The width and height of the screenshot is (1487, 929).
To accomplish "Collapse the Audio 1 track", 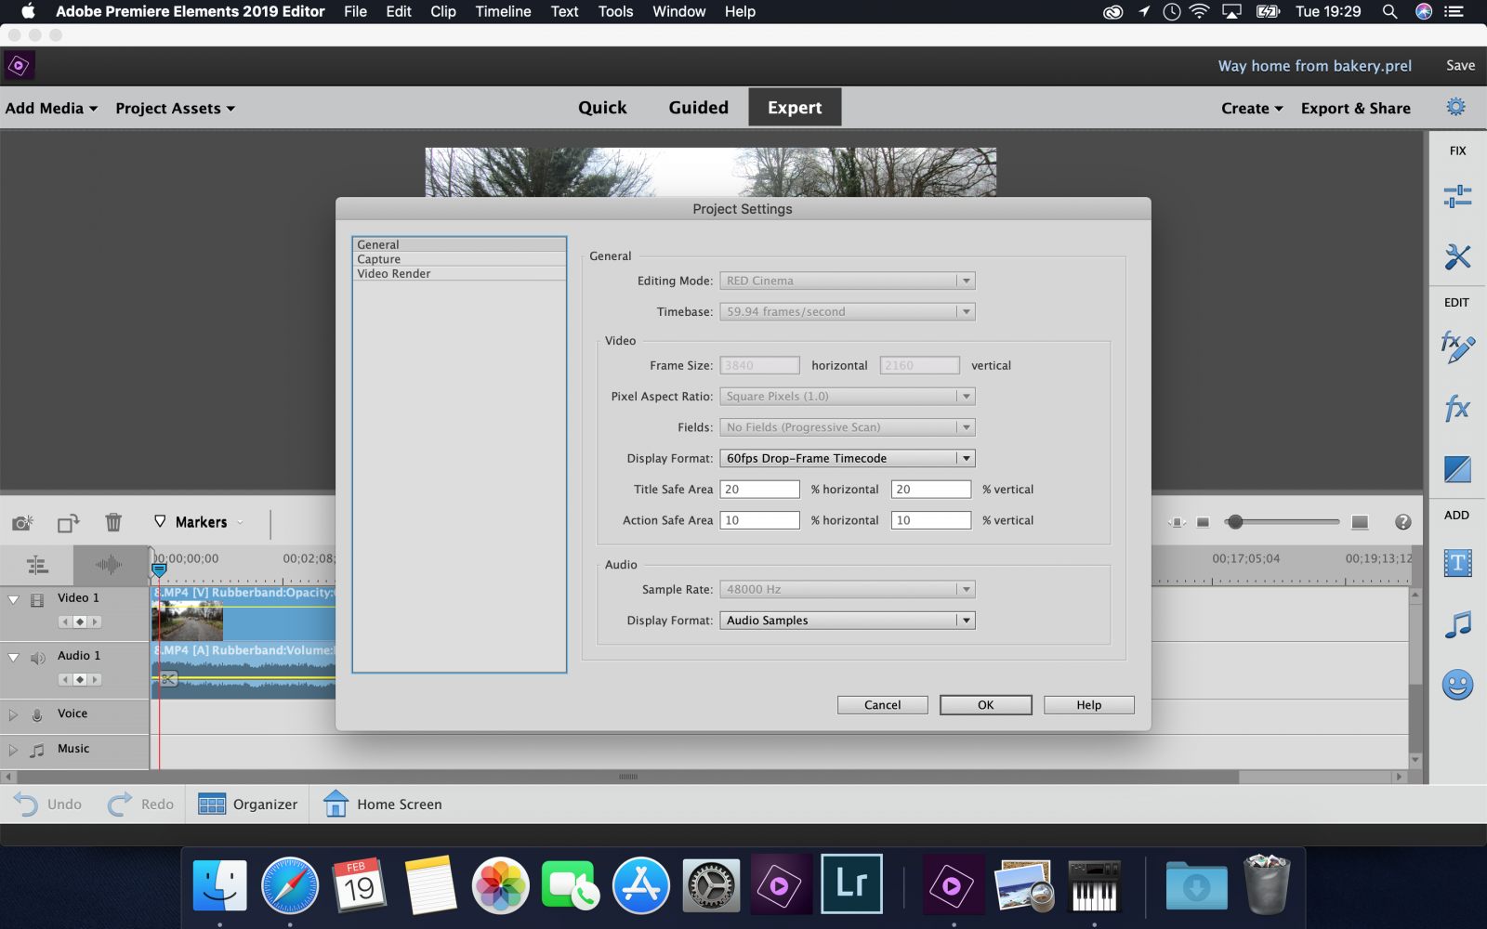I will (x=13, y=657).
